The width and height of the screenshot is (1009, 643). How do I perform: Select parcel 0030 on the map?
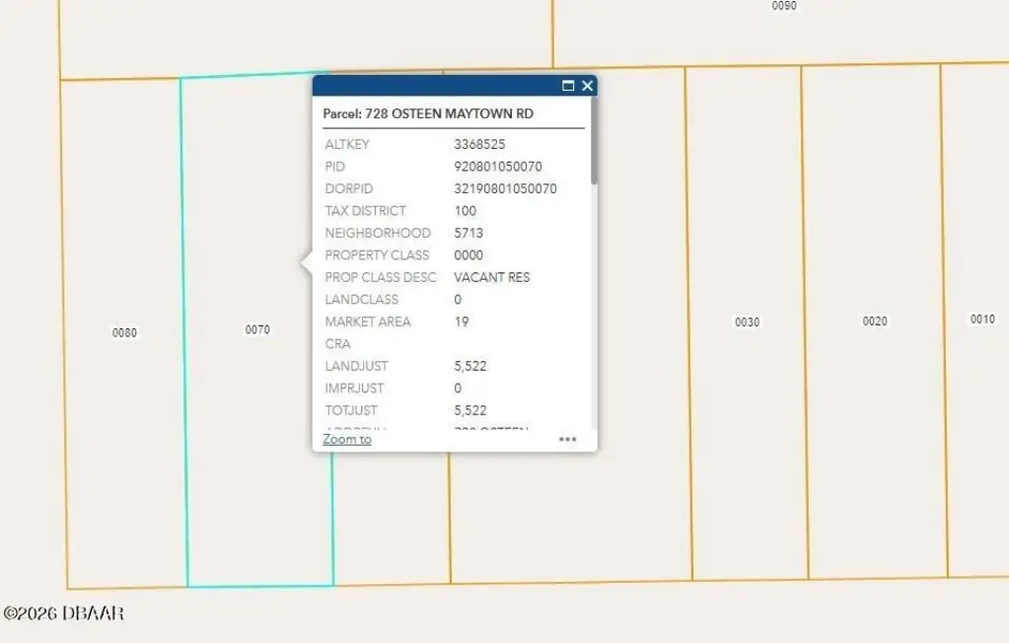tap(747, 321)
